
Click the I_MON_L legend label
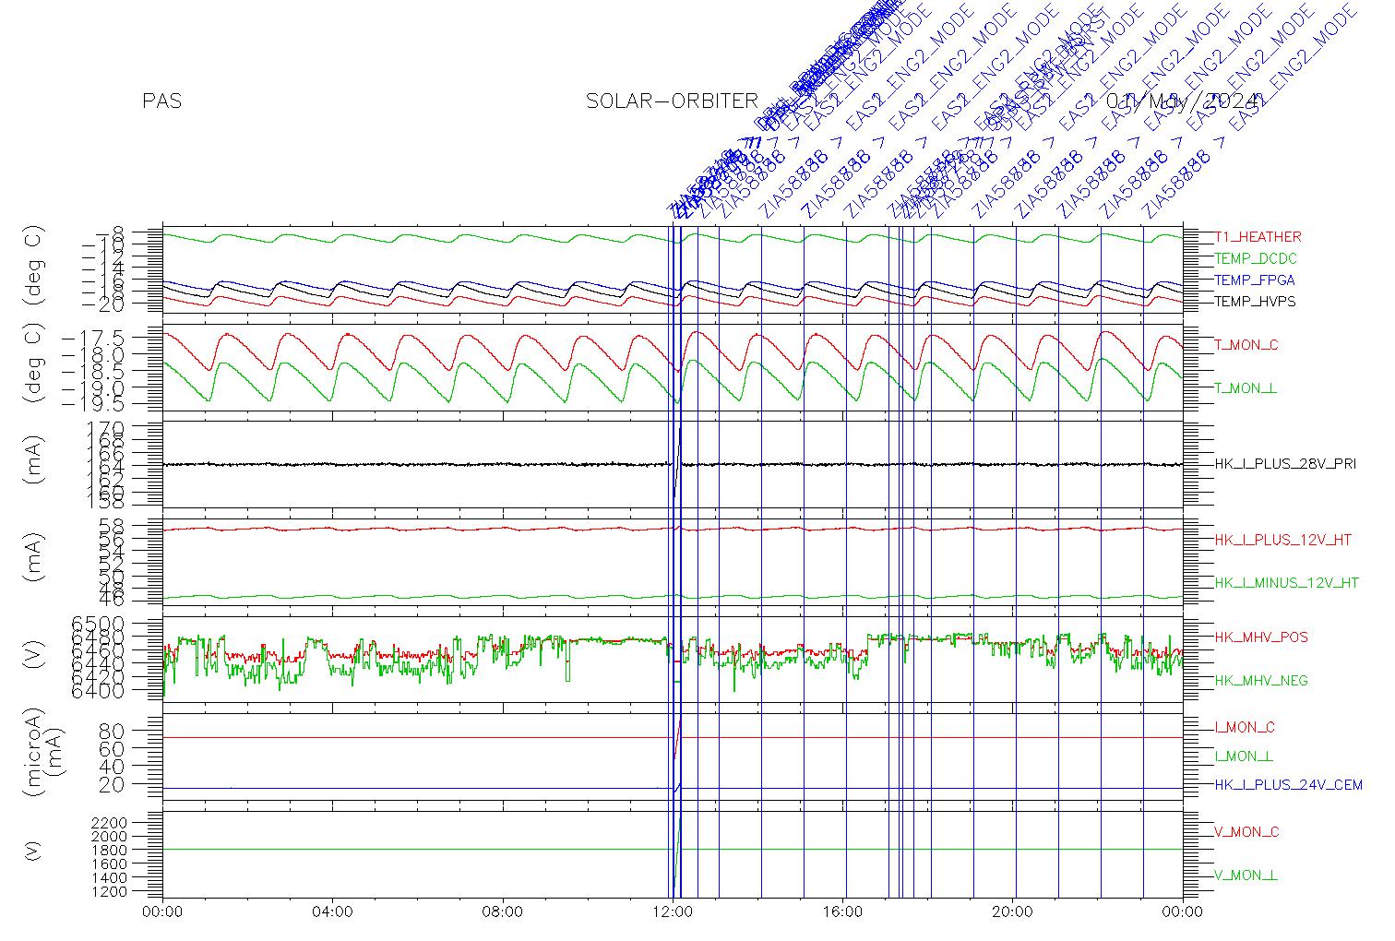pos(1244,756)
